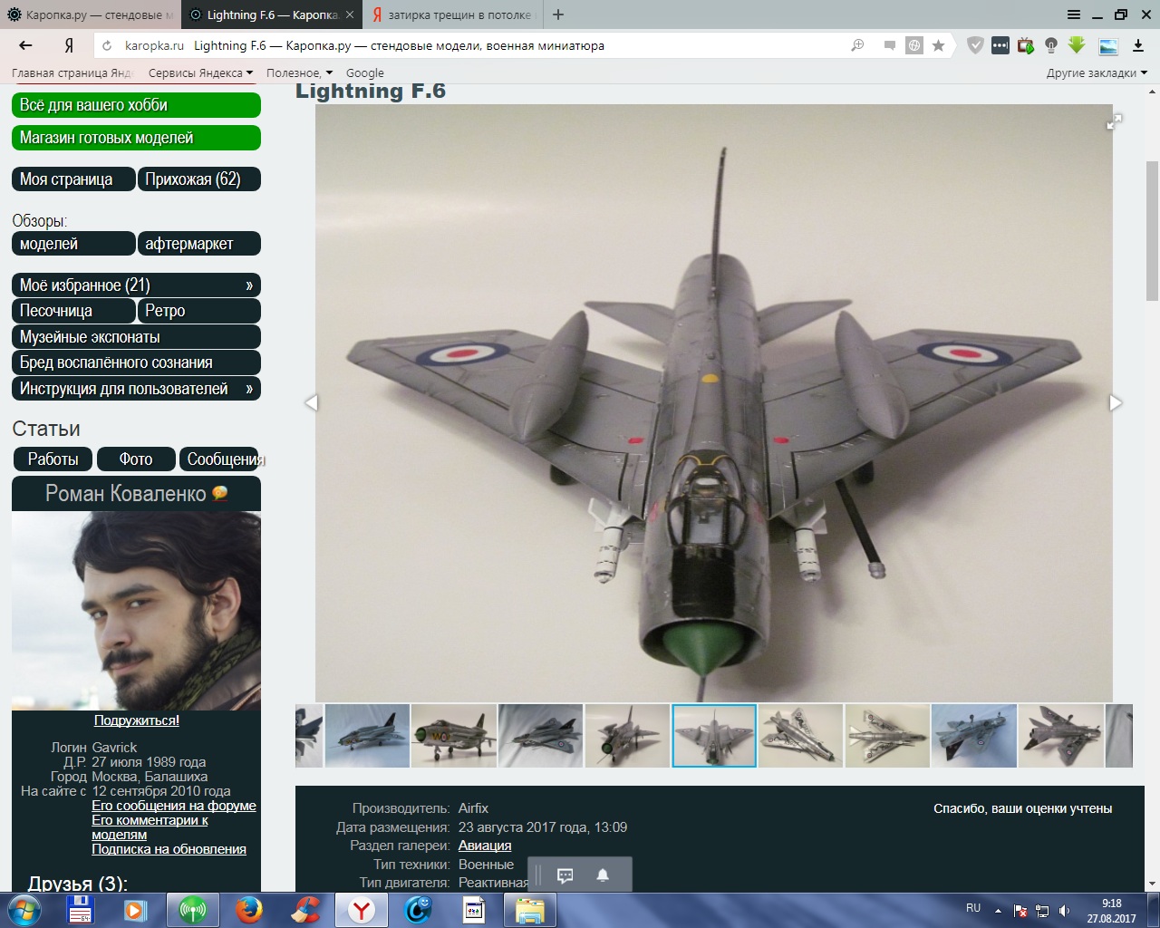Open the Авиация gallery section link
Screen dimensions: 1160x928
485,846
